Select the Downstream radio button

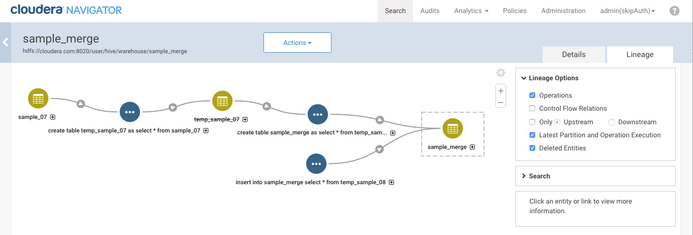pos(611,122)
